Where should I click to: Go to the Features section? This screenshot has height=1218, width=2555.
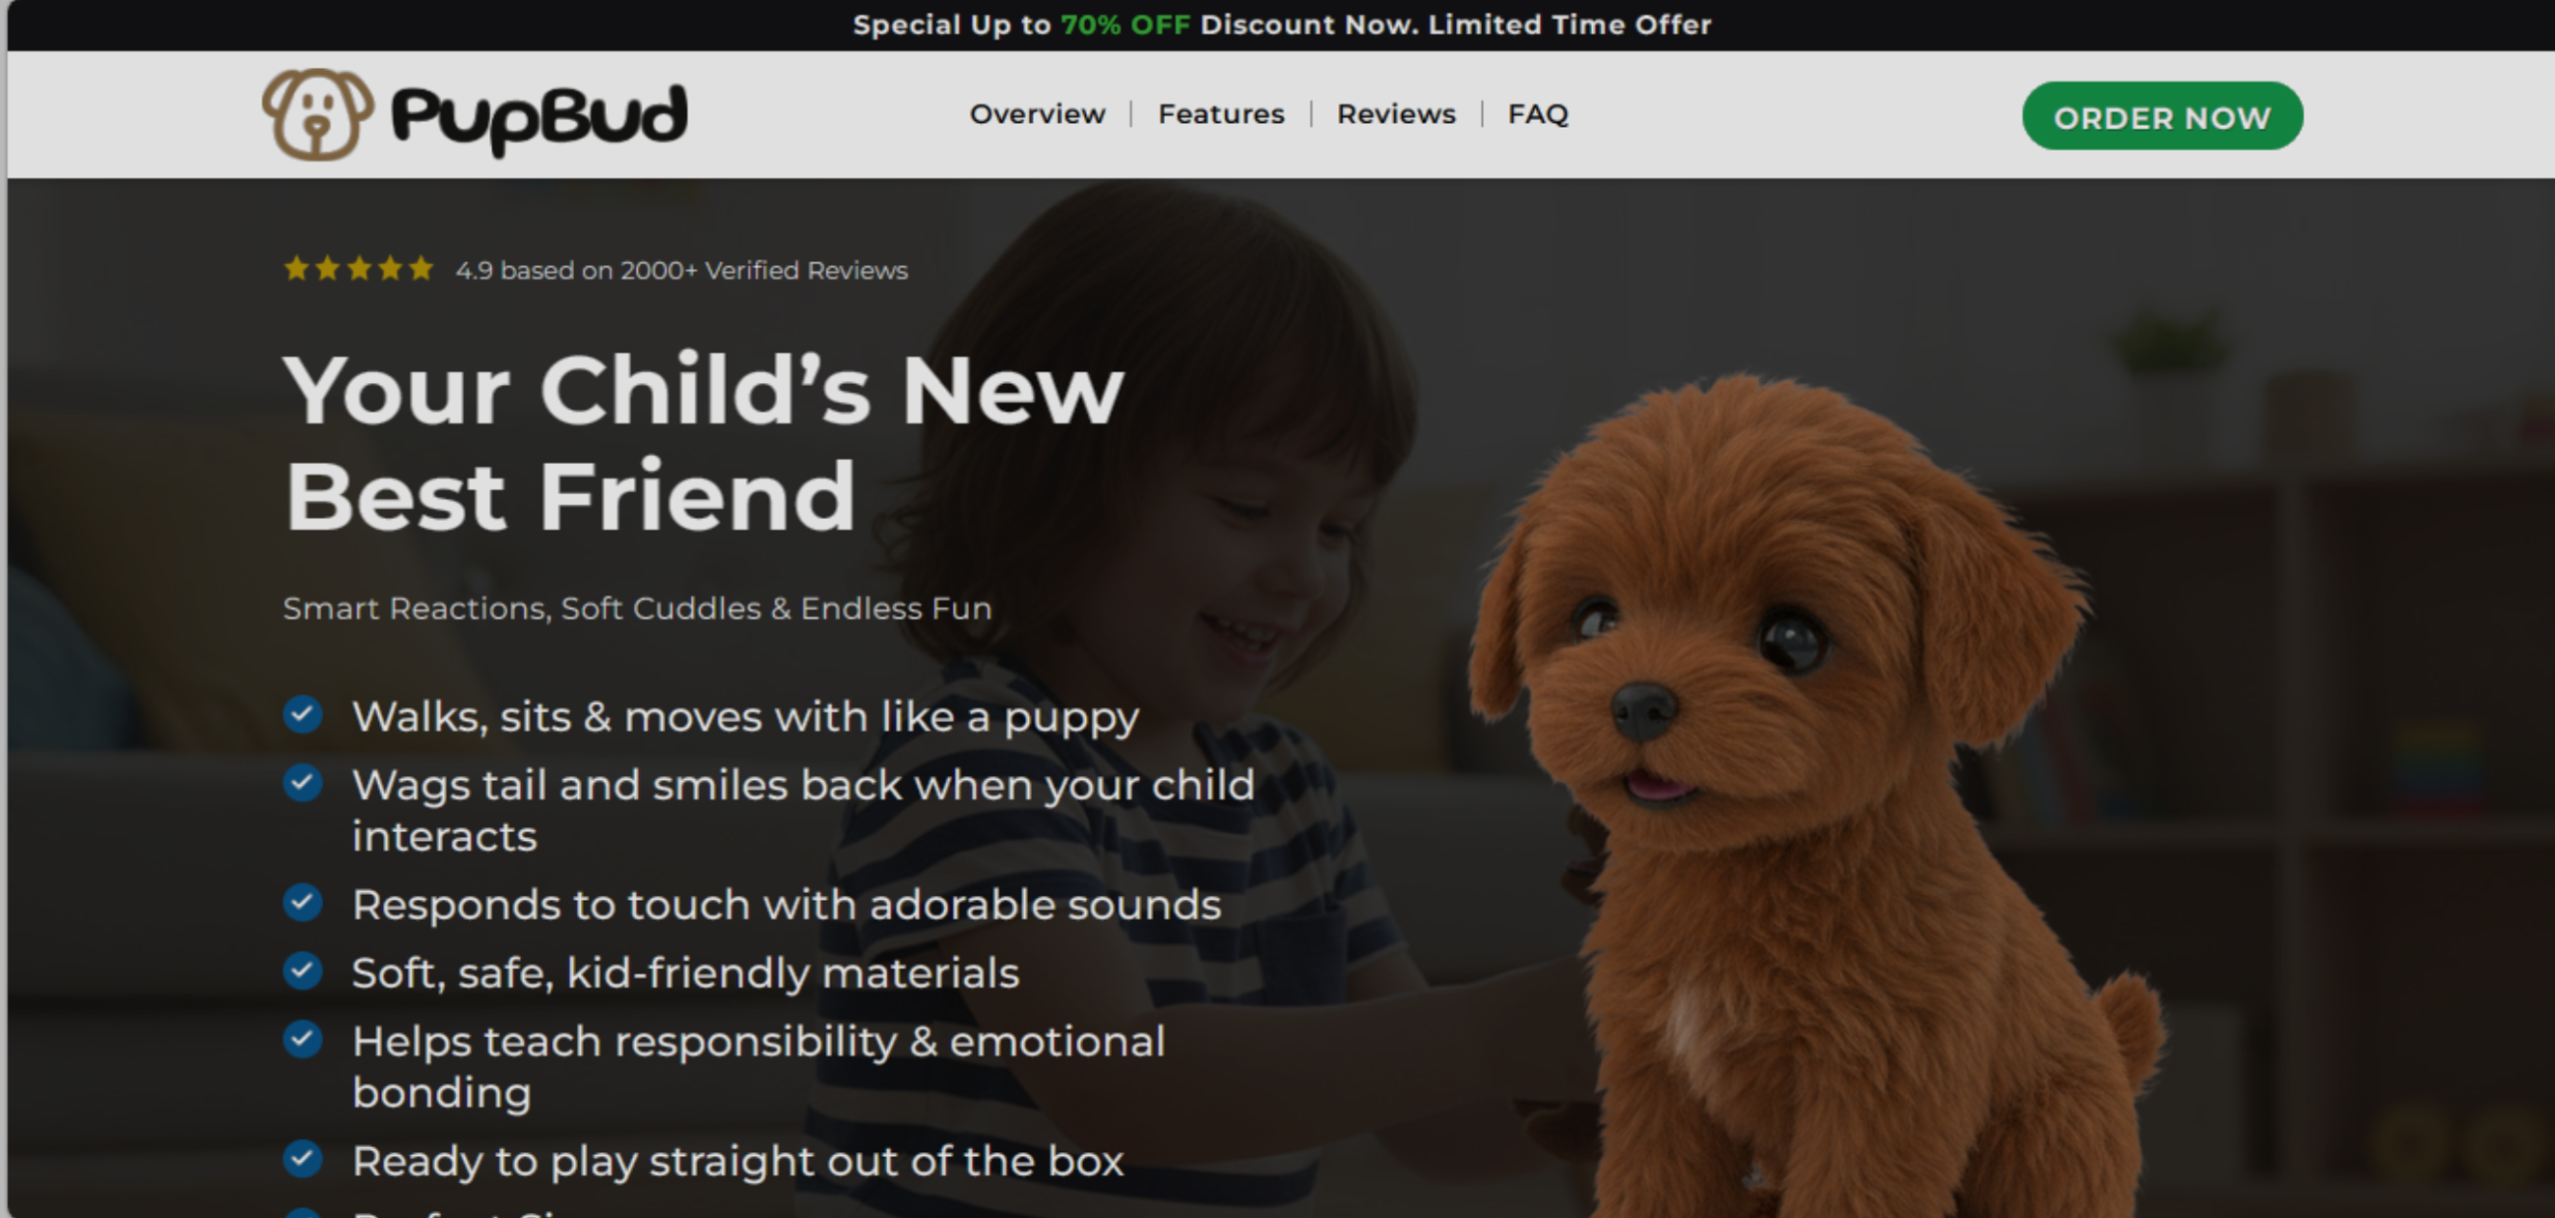tap(1221, 115)
